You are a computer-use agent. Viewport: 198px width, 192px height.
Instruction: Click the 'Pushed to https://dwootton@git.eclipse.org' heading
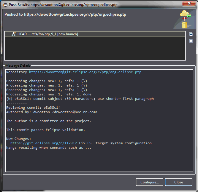click(x=65, y=15)
